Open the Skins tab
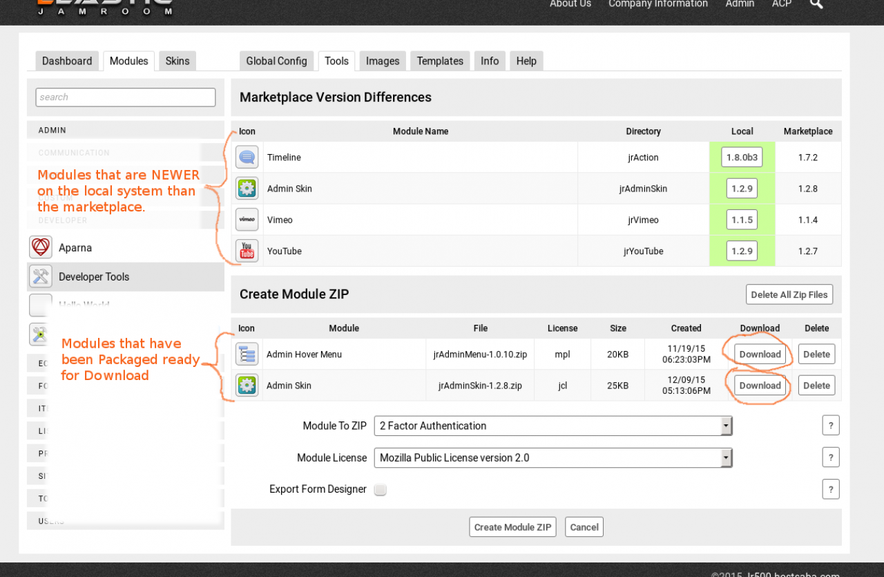The height and width of the screenshot is (577, 884). point(177,61)
